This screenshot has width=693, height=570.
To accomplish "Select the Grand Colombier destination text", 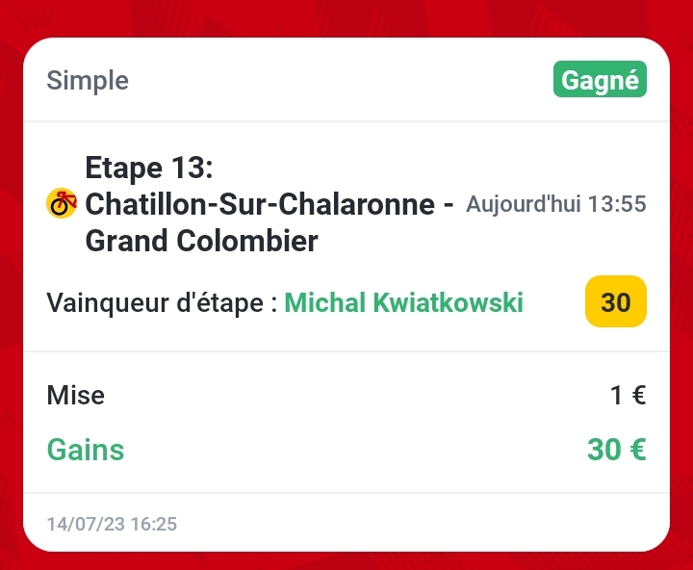I will point(201,241).
